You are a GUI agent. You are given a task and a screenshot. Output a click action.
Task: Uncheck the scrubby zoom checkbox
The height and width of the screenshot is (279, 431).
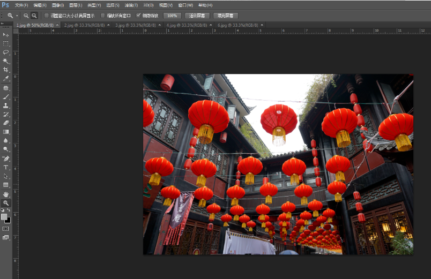pos(139,16)
